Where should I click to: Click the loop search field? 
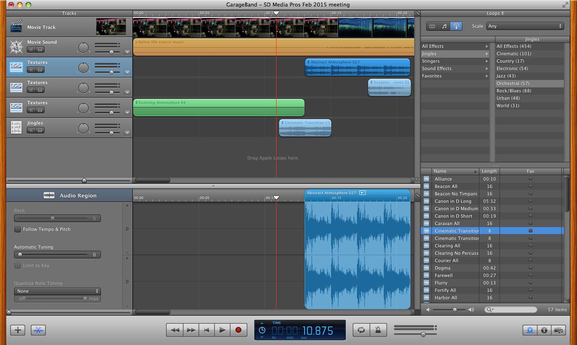[x=511, y=310]
